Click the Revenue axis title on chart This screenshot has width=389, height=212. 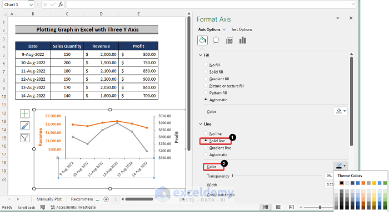click(x=40, y=137)
